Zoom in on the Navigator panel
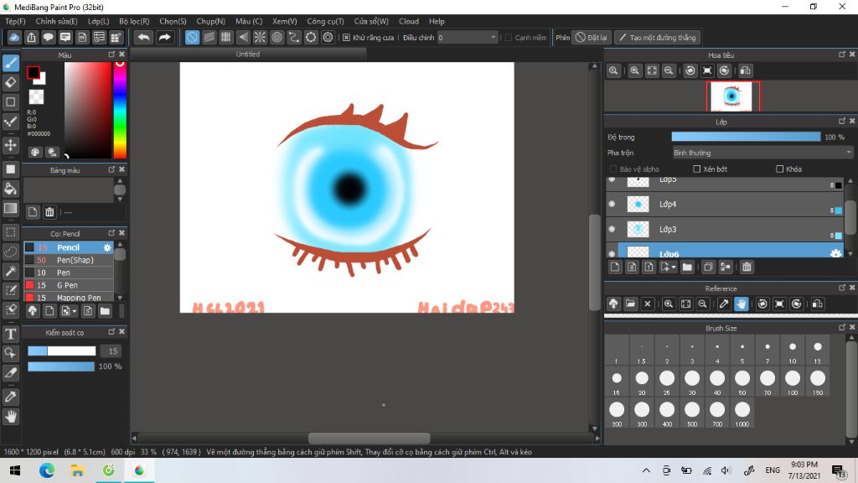This screenshot has width=858, height=483. [635, 70]
